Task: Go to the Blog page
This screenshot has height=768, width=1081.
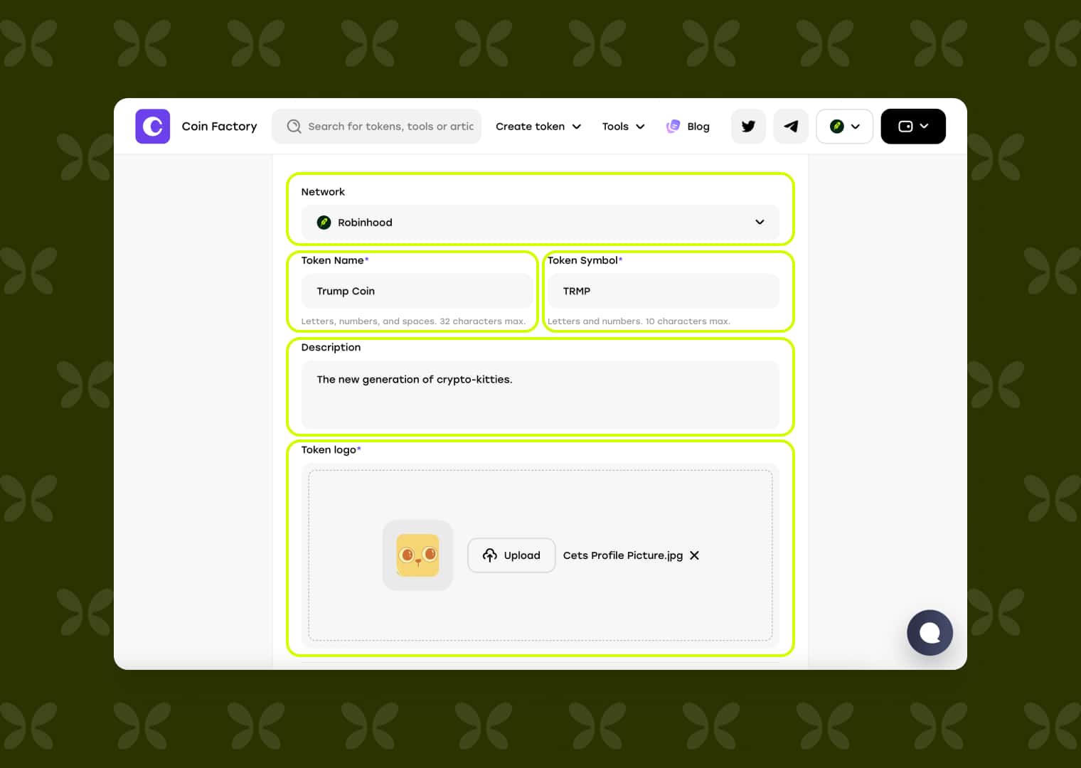Action: coord(688,127)
